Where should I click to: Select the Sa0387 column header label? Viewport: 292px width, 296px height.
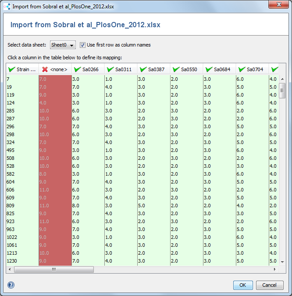pos(156,69)
